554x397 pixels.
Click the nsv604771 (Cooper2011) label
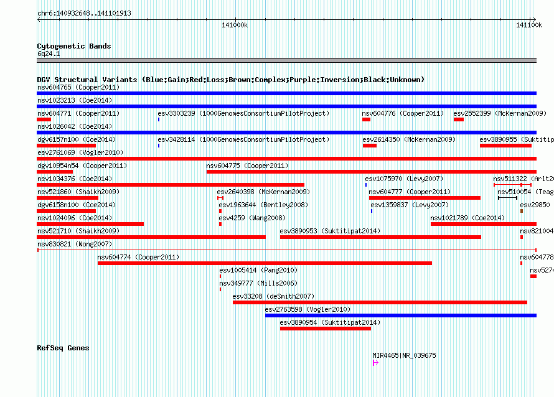pos(78,113)
